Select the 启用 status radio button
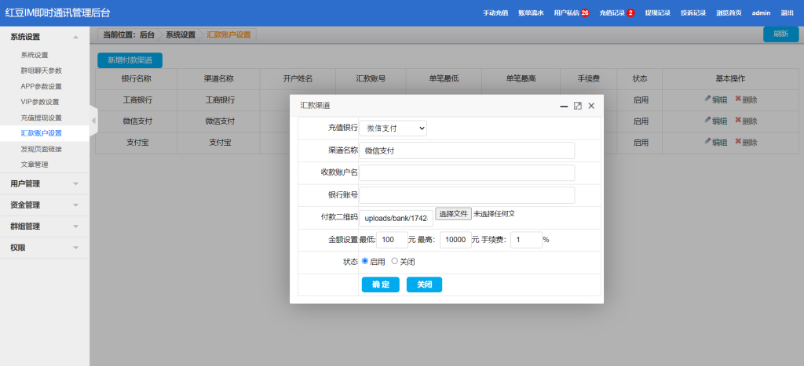804x366 pixels. tap(365, 262)
